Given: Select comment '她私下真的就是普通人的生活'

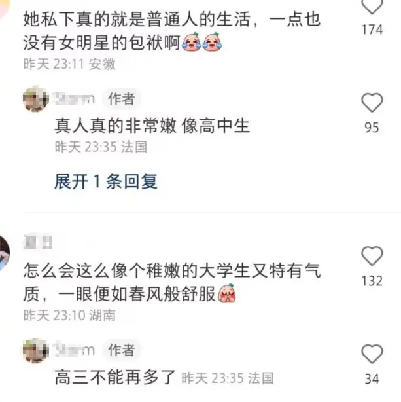Looking at the screenshot, I should coord(171,31).
